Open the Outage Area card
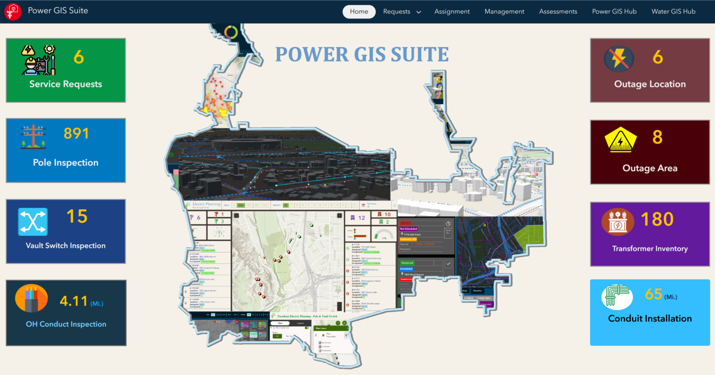 click(650, 152)
